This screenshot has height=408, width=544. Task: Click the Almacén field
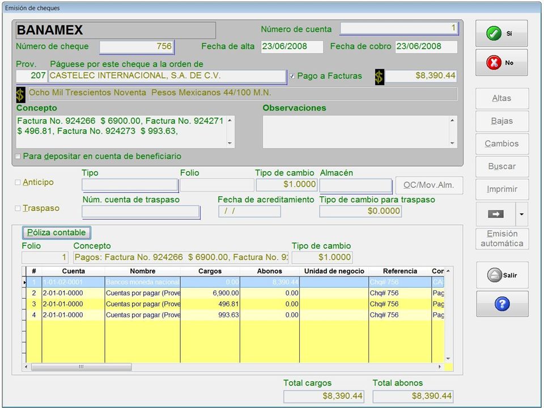click(356, 185)
